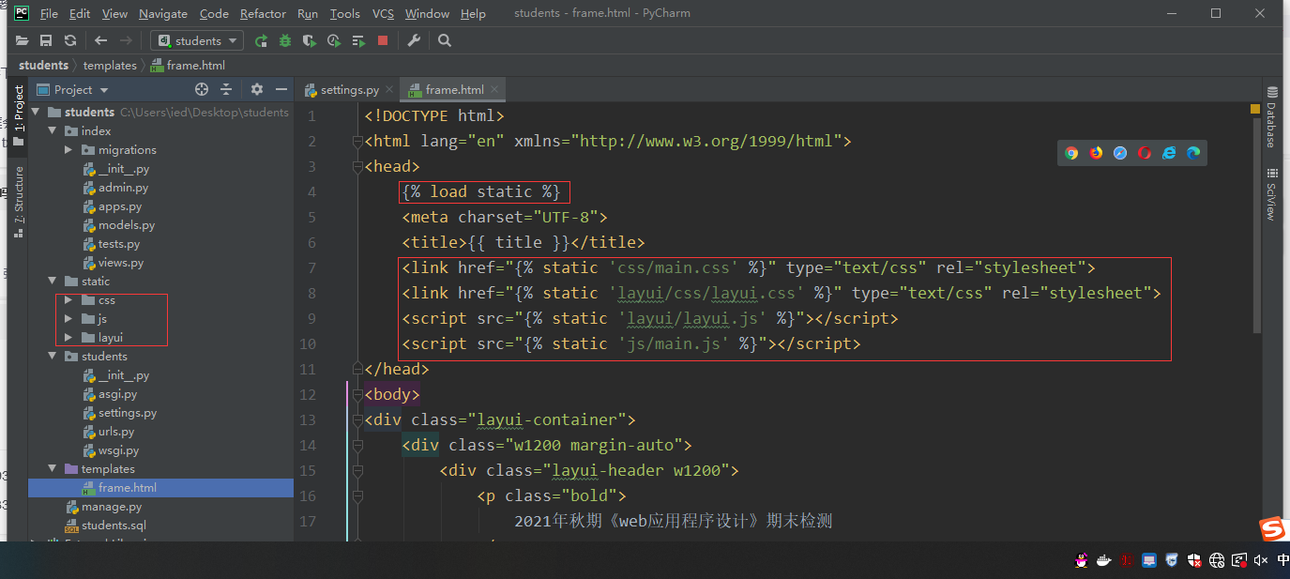Viewport: 1290px width, 579px height.
Task: Click the network globe tray icon
Action: [1217, 560]
